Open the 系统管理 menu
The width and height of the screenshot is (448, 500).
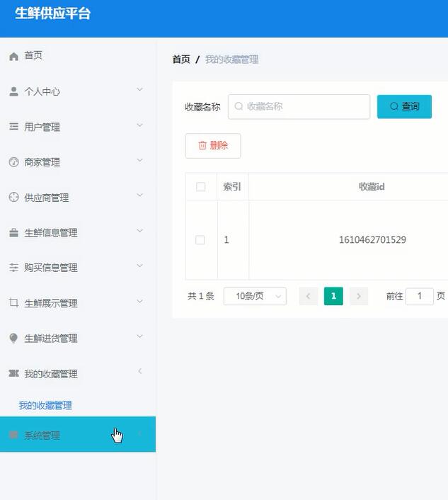point(78,434)
